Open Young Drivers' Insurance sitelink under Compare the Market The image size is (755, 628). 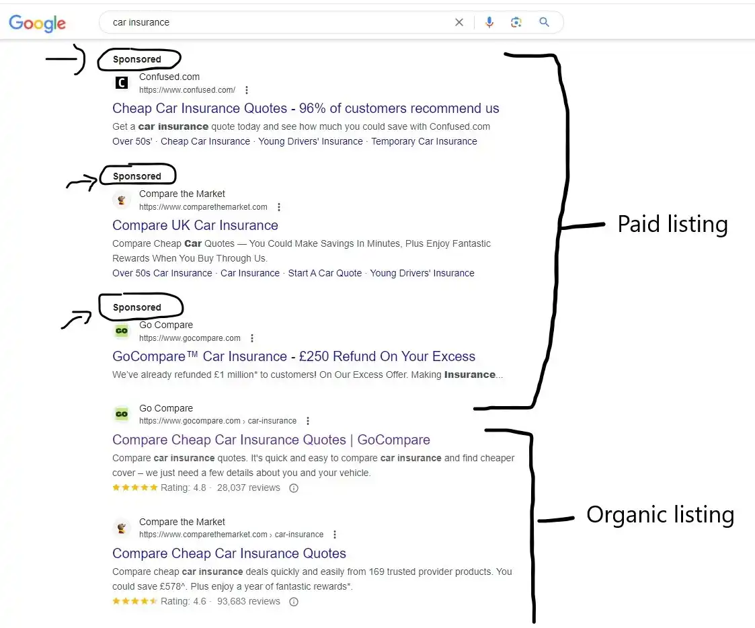click(x=422, y=273)
